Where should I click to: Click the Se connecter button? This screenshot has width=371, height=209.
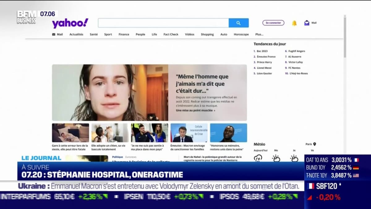(273, 23)
